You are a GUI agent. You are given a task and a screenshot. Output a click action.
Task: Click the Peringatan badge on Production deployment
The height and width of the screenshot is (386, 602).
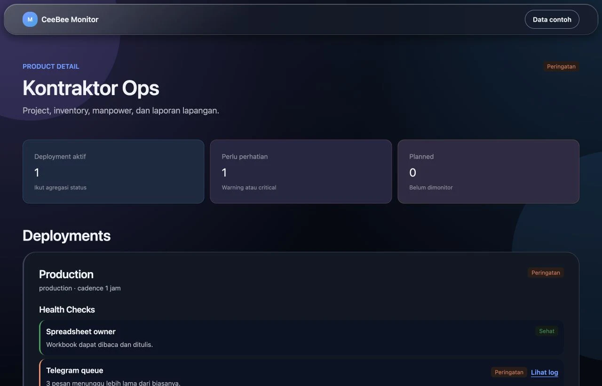pyautogui.click(x=546, y=273)
